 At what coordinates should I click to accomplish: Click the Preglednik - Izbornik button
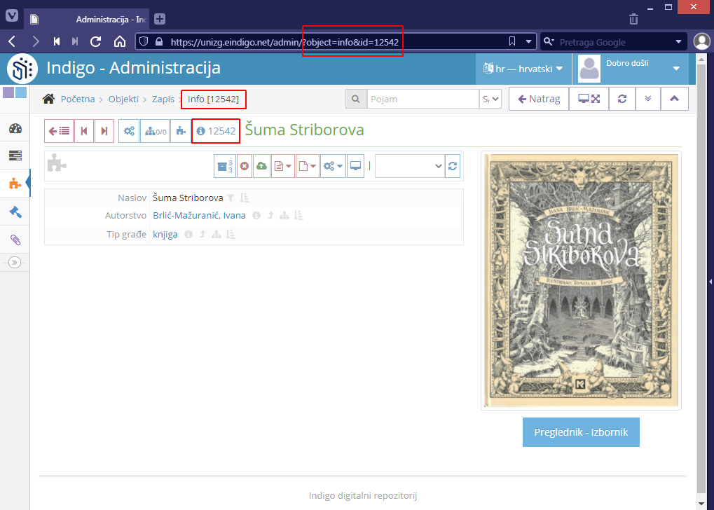coord(580,432)
